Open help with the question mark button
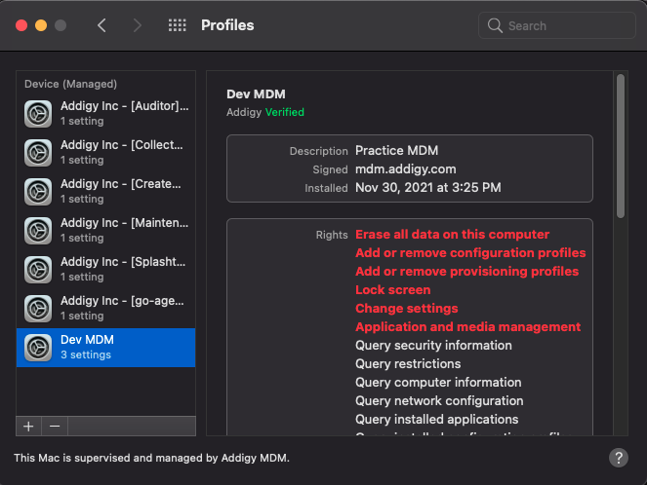Image resolution: width=647 pixels, height=485 pixels. pyautogui.click(x=619, y=458)
